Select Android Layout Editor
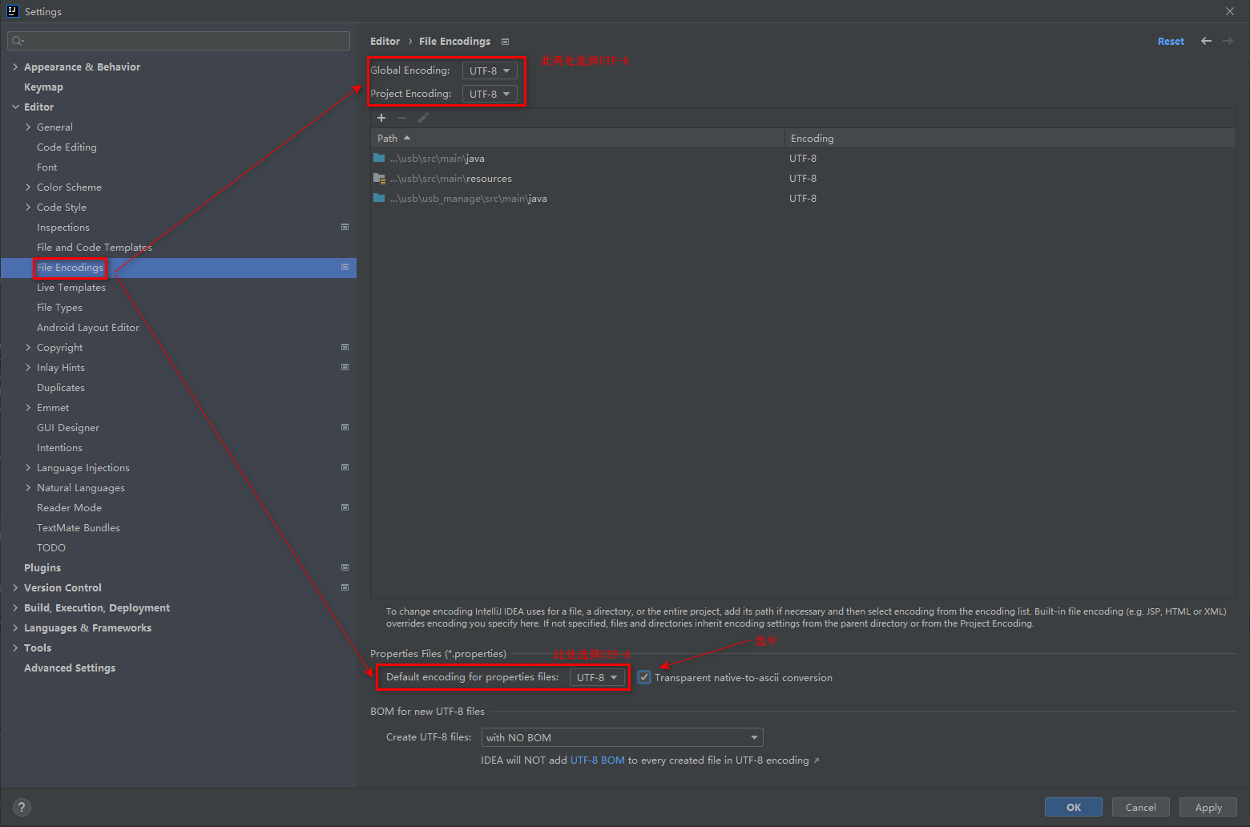1250x827 pixels. [88, 327]
